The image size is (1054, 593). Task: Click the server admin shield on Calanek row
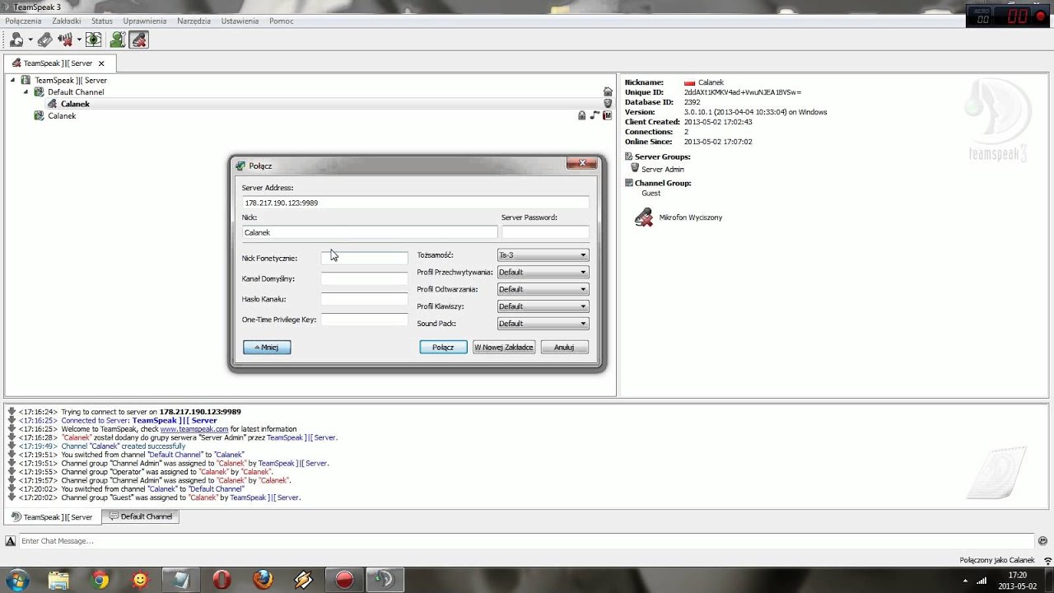pos(608,104)
